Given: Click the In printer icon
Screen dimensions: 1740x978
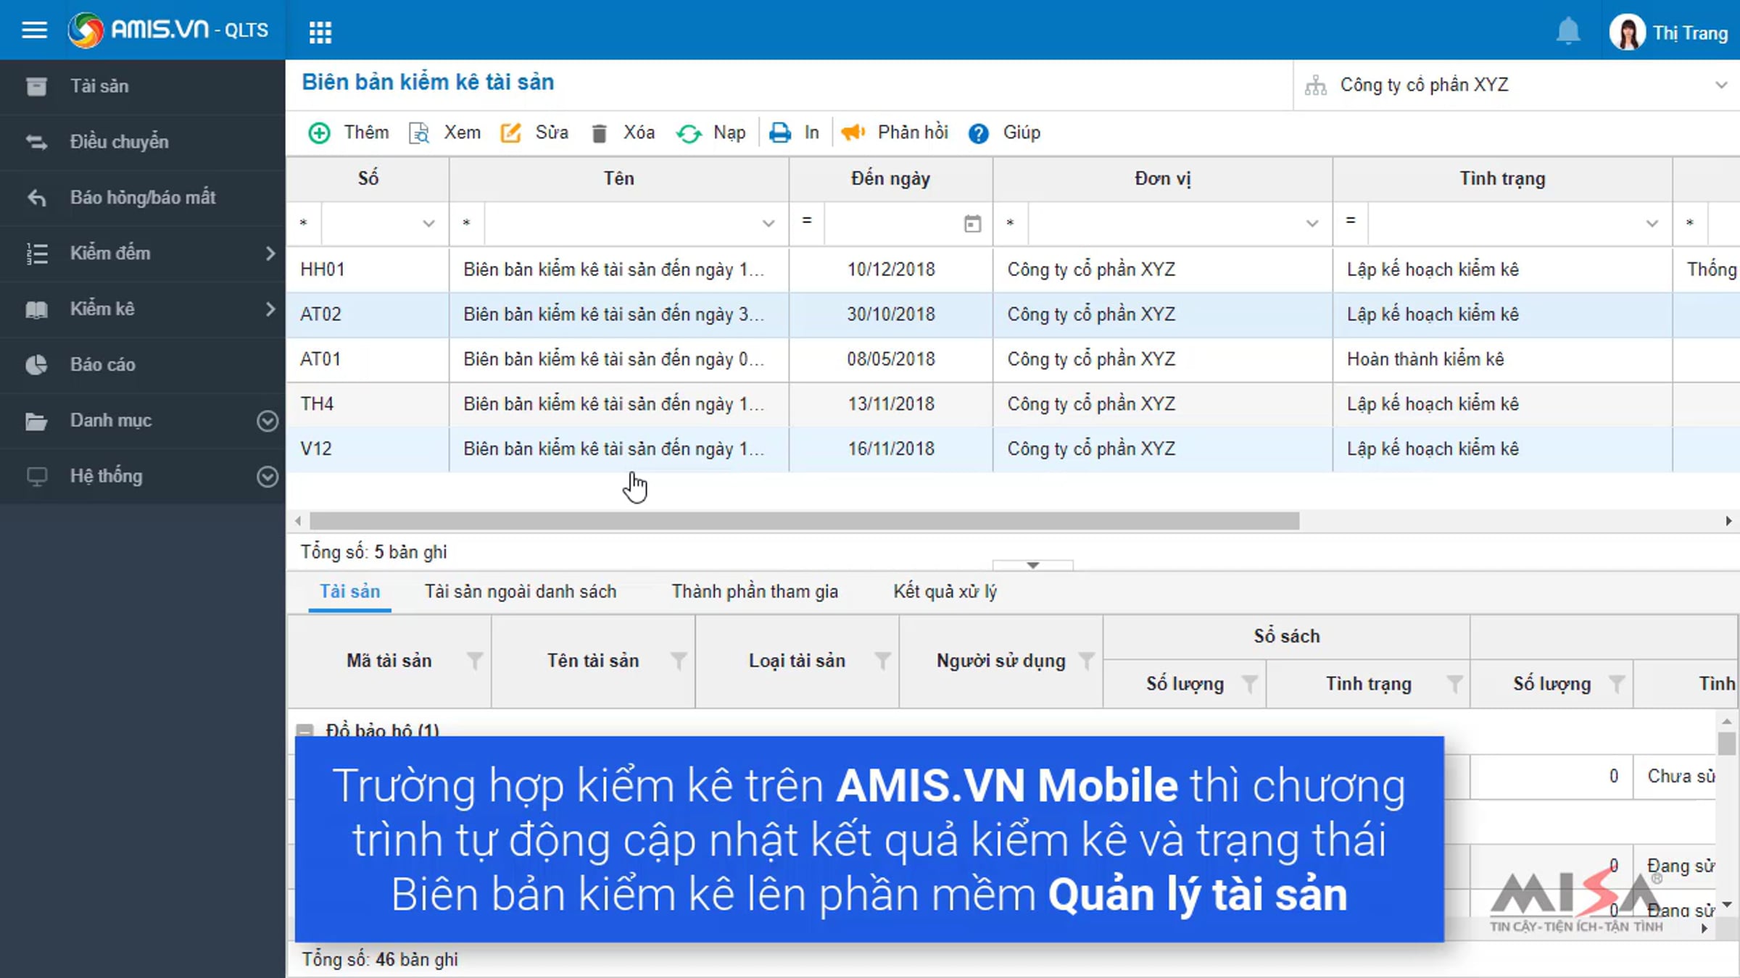Looking at the screenshot, I should (x=780, y=133).
